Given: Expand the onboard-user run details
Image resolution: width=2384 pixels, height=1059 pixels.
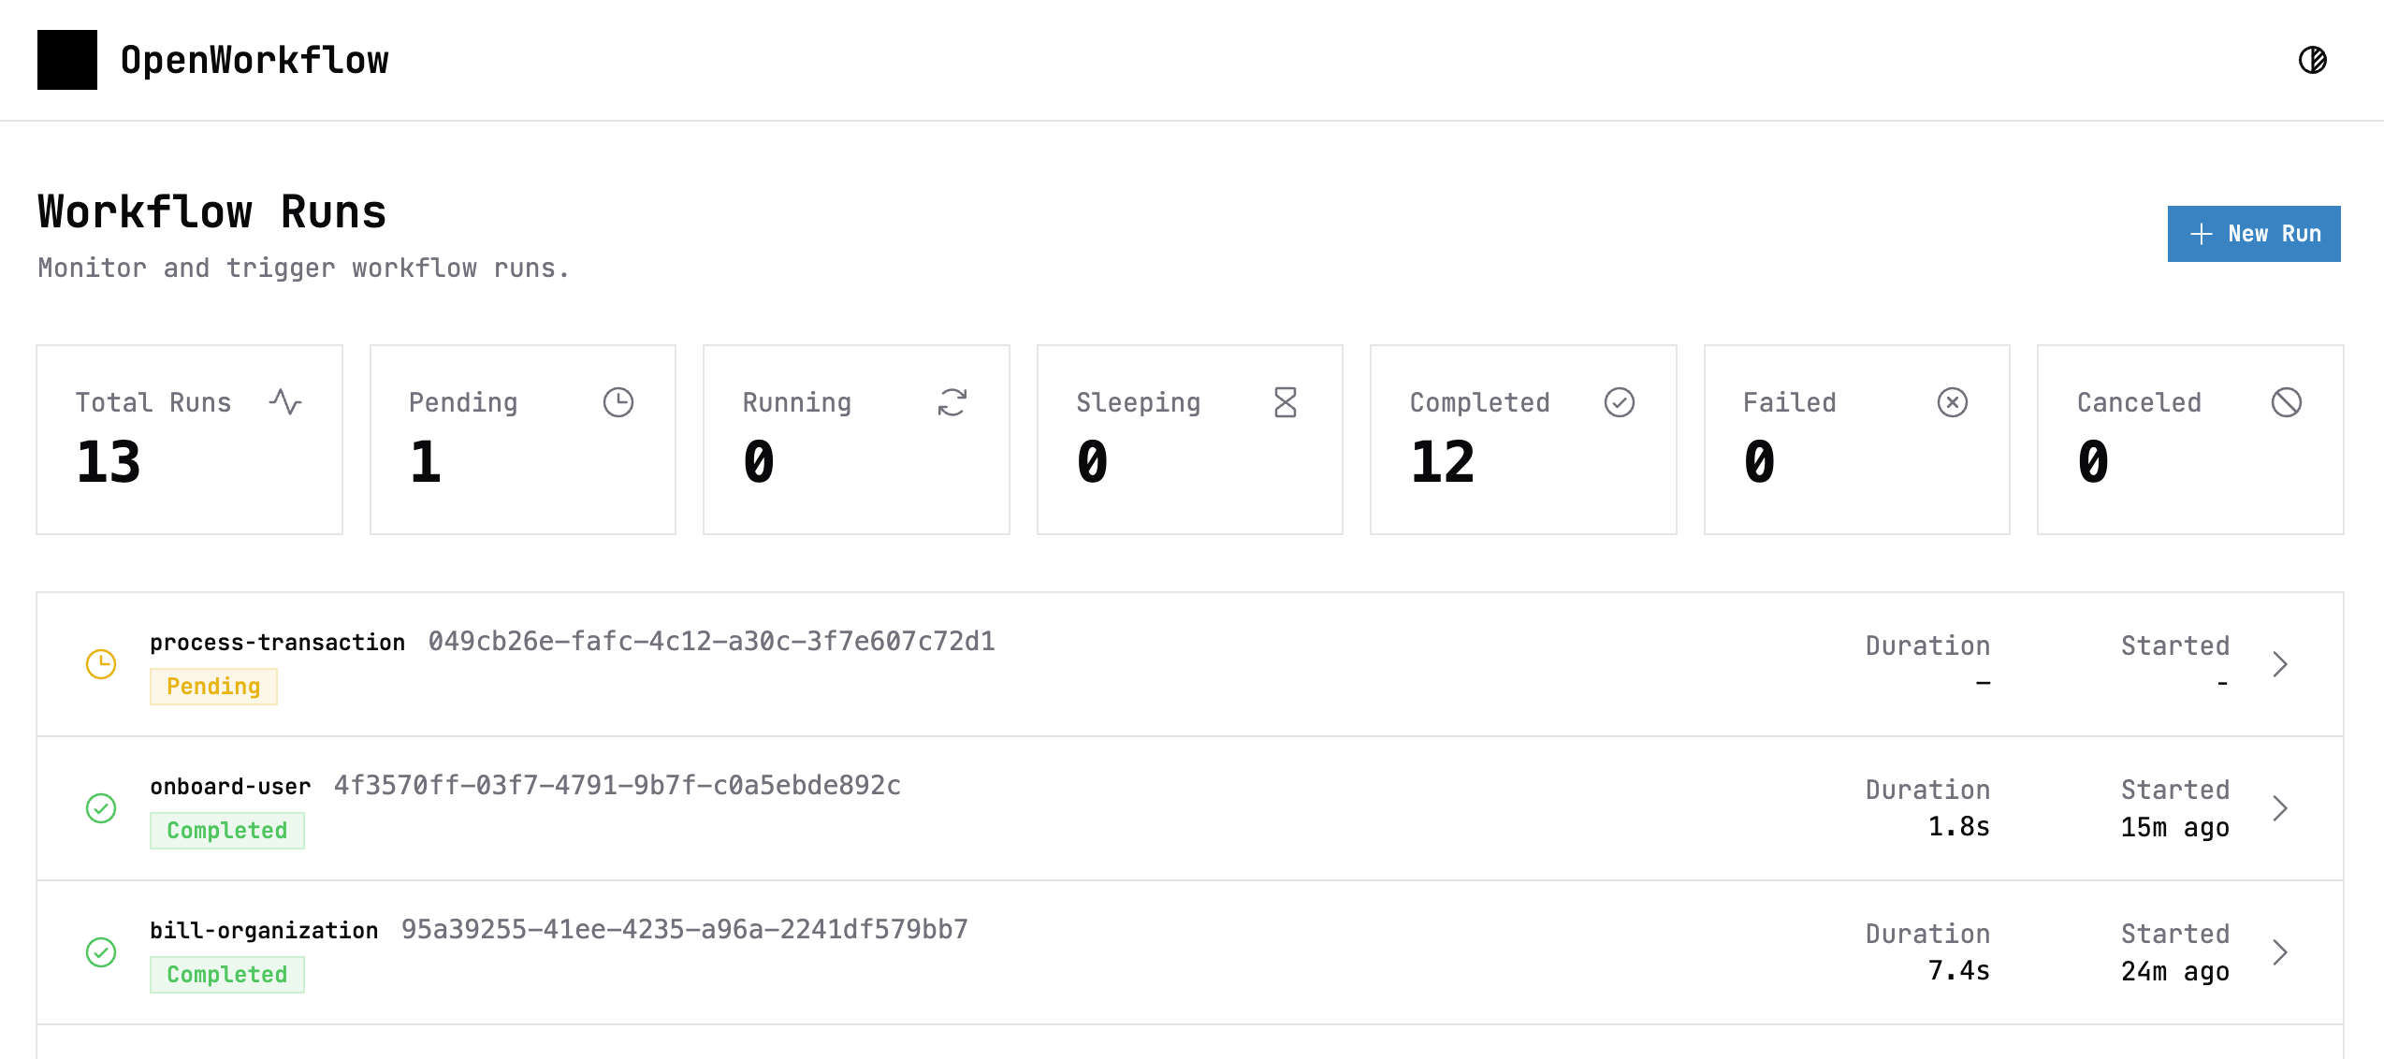Looking at the screenshot, I should (2280, 808).
